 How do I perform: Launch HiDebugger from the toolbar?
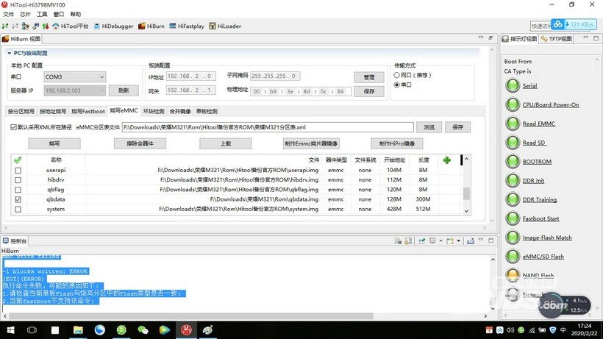coord(113,26)
